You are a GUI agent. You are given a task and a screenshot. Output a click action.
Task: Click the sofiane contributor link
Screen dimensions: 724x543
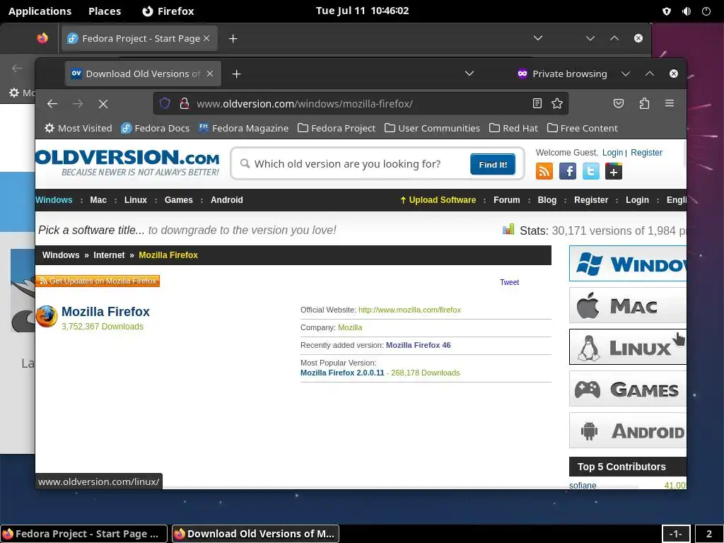[x=583, y=485]
